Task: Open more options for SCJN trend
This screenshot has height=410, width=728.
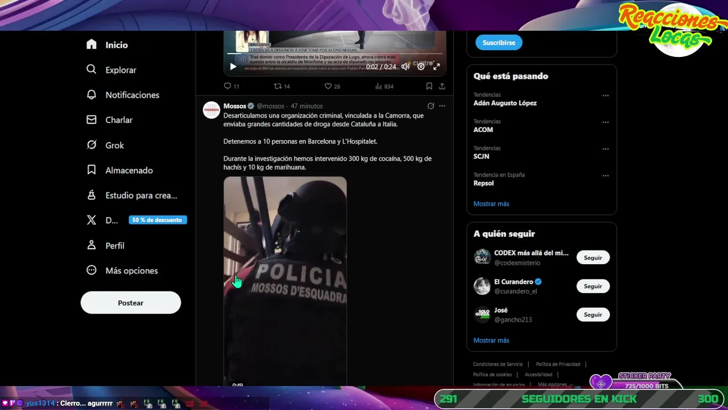Action: (606, 149)
